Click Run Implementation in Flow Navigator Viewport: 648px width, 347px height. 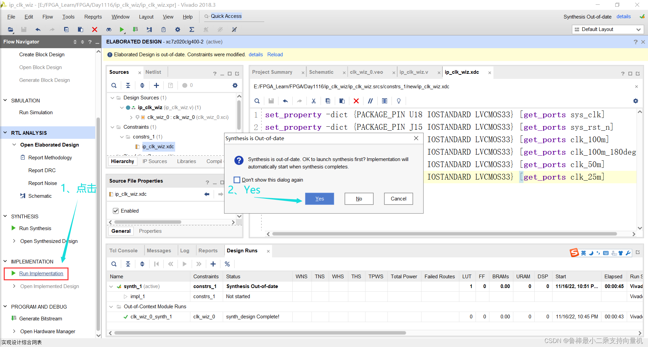41,274
